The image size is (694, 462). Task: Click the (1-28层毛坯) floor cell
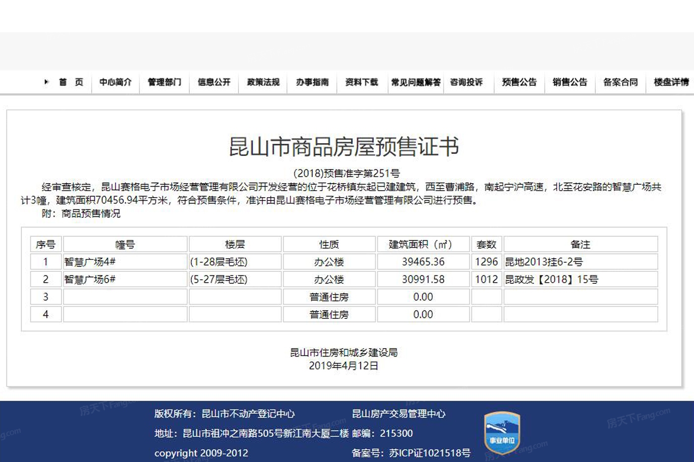click(235, 262)
